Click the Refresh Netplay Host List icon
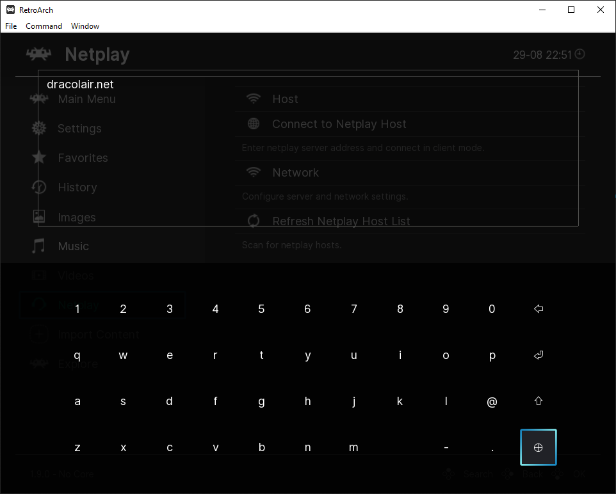Image resolution: width=616 pixels, height=494 pixels. click(x=254, y=221)
